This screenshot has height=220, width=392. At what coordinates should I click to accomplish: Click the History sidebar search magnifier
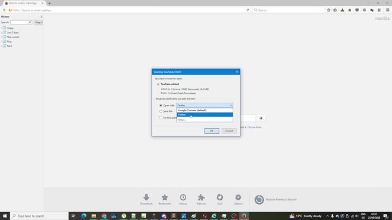click(30, 22)
